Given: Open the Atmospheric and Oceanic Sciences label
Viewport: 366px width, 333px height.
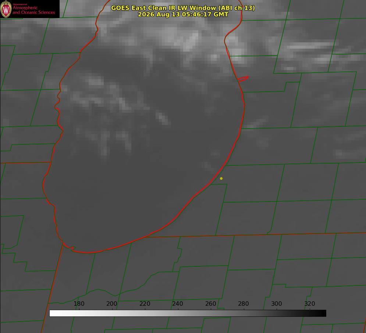Looking at the screenshot, I should coord(33,10).
